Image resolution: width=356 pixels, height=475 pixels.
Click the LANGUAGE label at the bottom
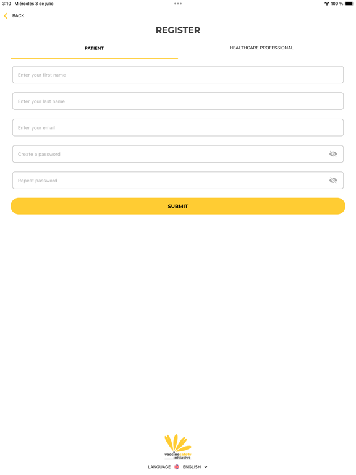coord(159,467)
